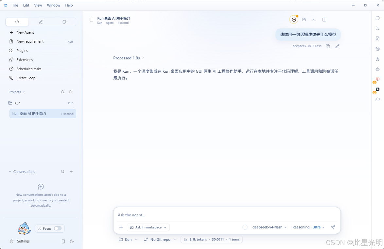This screenshot has height=249, width=384.
Task: Click the conversation title in header
Action: tap(113, 18)
